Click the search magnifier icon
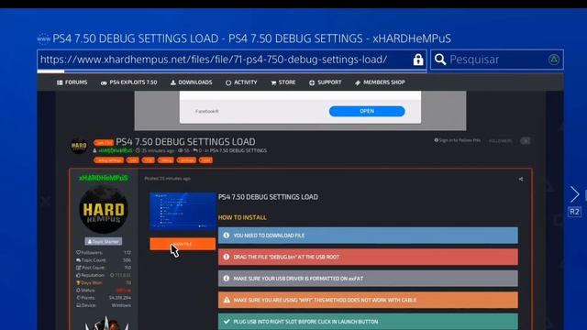The image size is (587, 330). [440, 60]
